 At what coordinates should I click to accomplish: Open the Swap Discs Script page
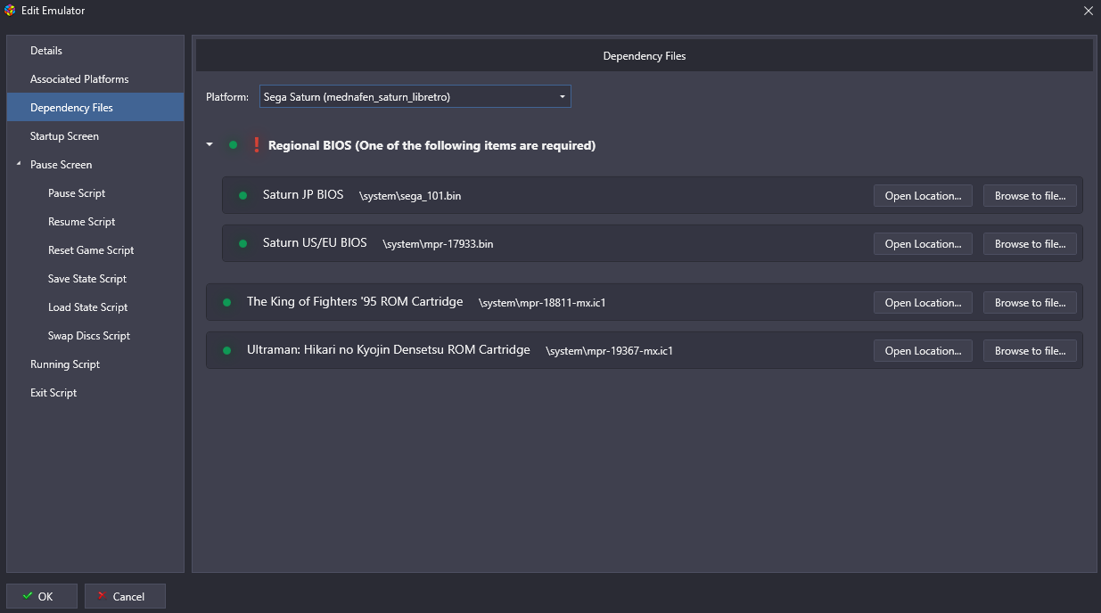pos(95,336)
